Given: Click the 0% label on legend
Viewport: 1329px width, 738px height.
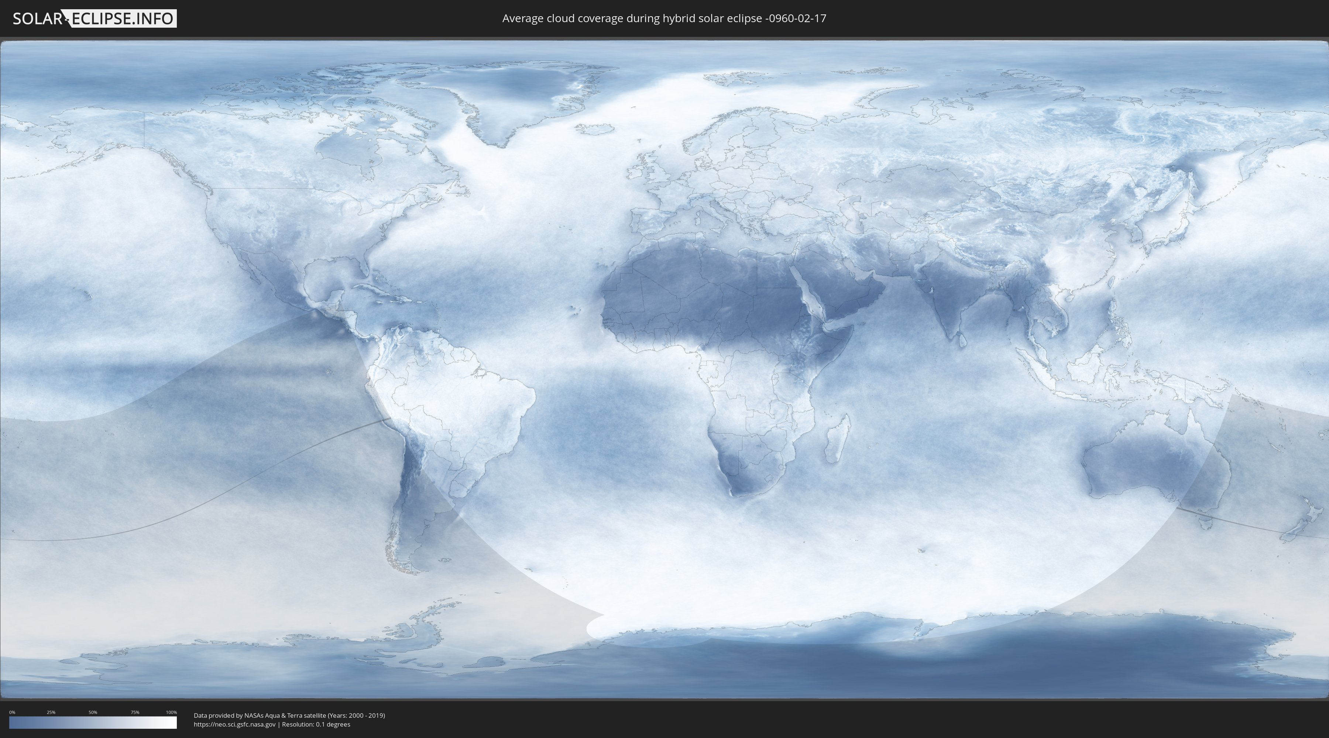Looking at the screenshot, I should tap(12, 712).
